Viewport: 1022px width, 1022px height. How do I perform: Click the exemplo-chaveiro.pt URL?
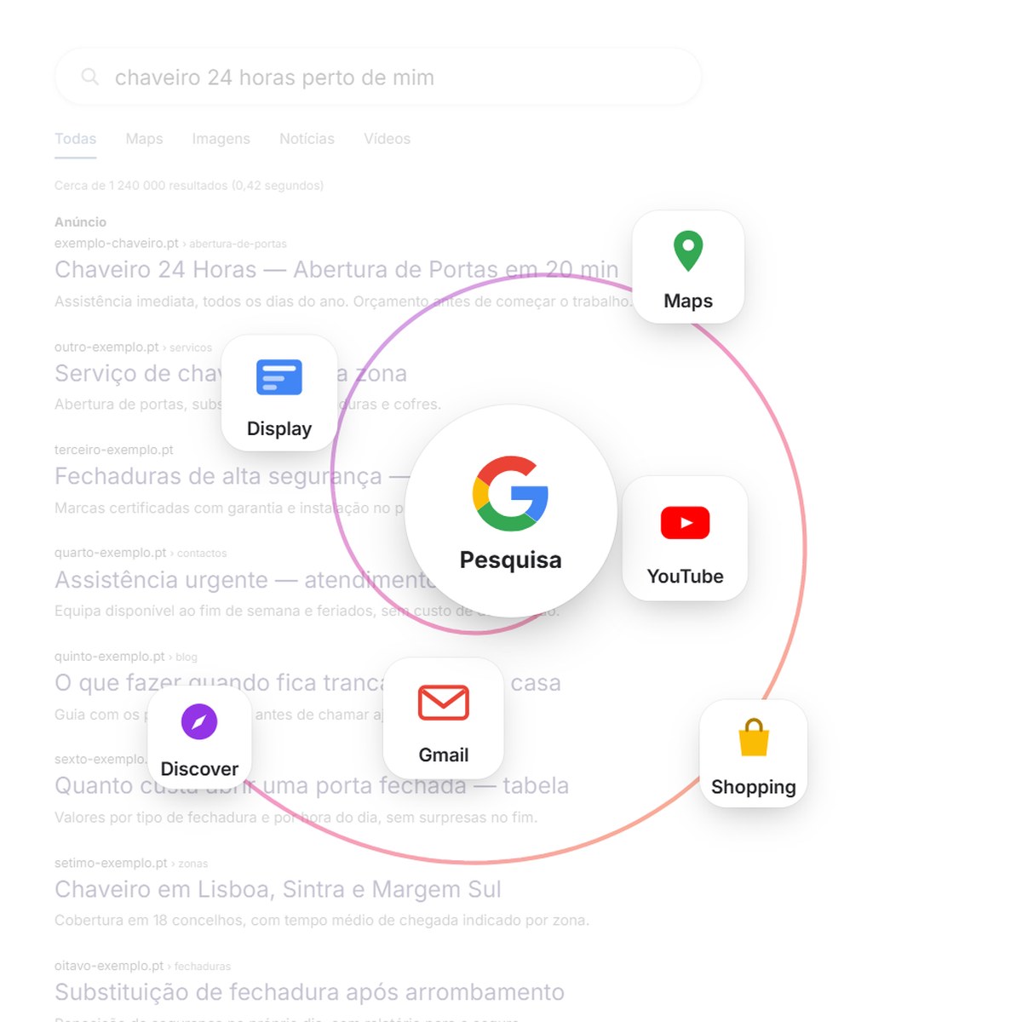[x=117, y=244]
